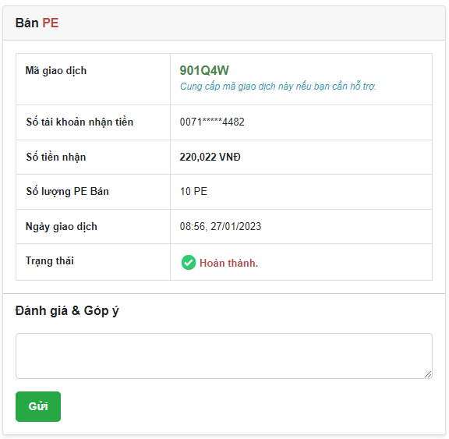Click the Số tiền nhận label
Image resolution: width=449 pixels, height=439 pixels.
pos(56,157)
